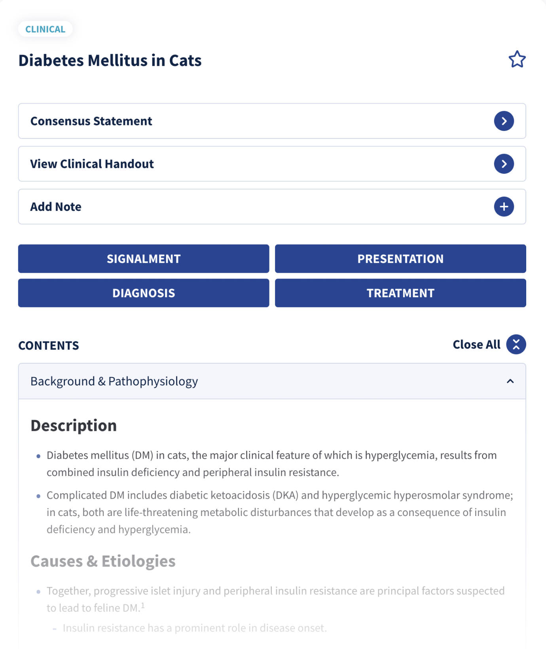Image resolution: width=546 pixels, height=649 pixels.
Task: Click the Consensus Statement arrow icon
Action: (x=504, y=121)
